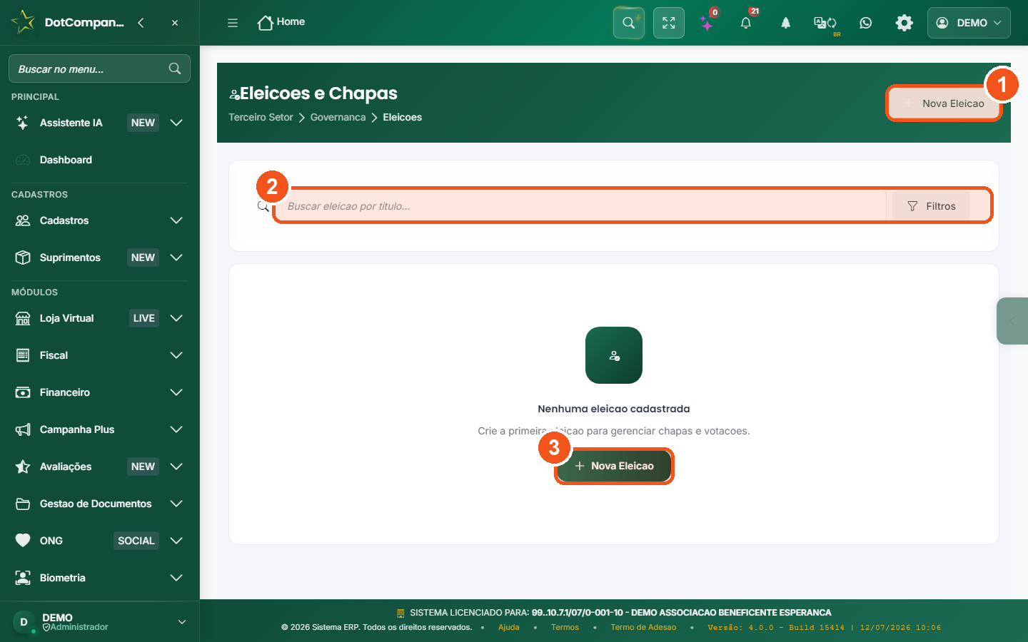Go to Home via the house icon
This screenshot has width=1028, height=642.
pyautogui.click(x=266, y=23)
